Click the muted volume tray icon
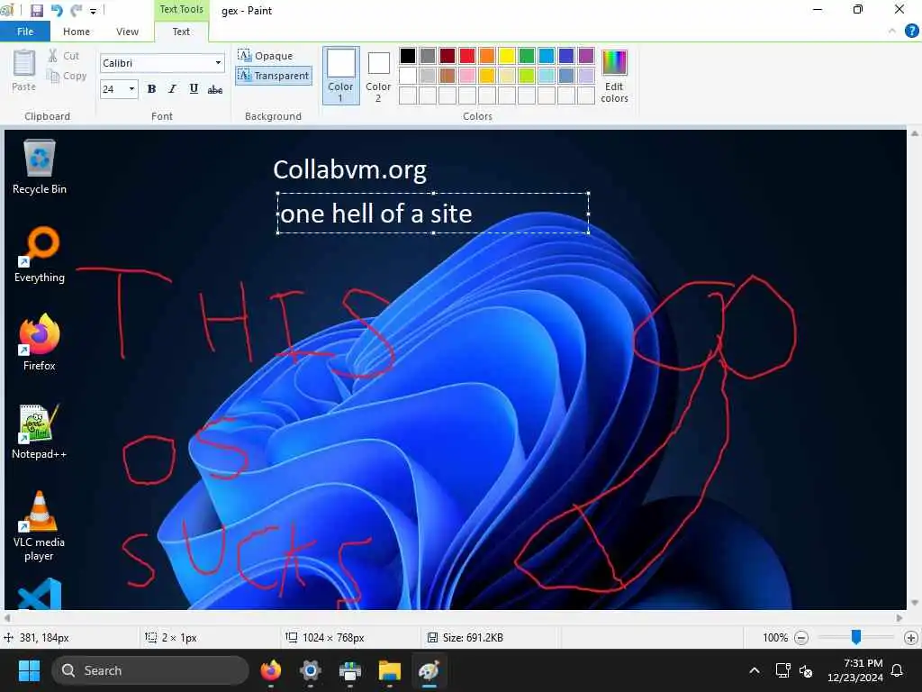 pos(806,670)
